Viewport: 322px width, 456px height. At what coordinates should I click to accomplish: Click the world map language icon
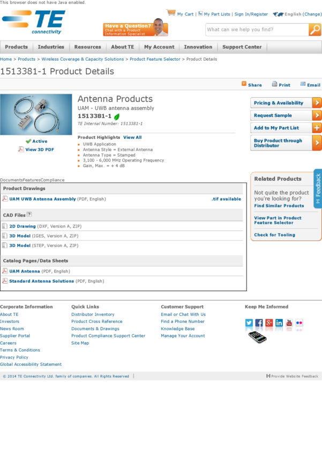[x=278, y=14]
